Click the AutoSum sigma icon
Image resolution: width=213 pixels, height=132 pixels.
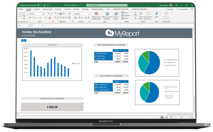(136, 13)
